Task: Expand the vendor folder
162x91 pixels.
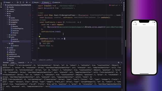Action: point(6,48)
